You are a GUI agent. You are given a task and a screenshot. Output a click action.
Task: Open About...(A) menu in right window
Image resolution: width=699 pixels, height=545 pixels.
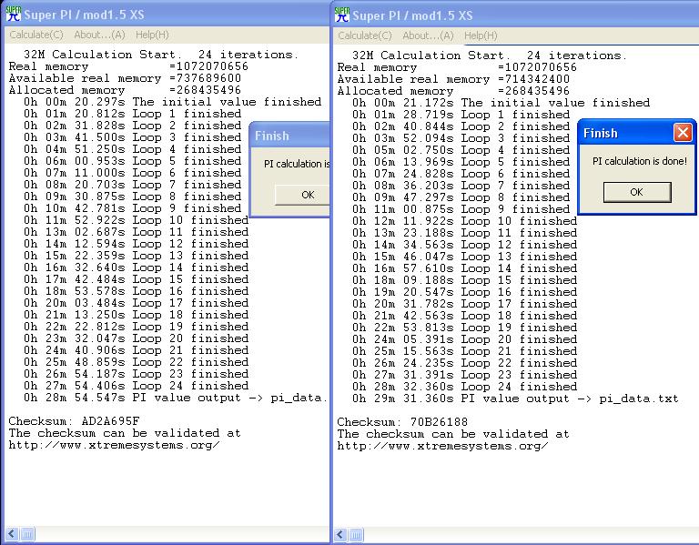pos(428,35)
